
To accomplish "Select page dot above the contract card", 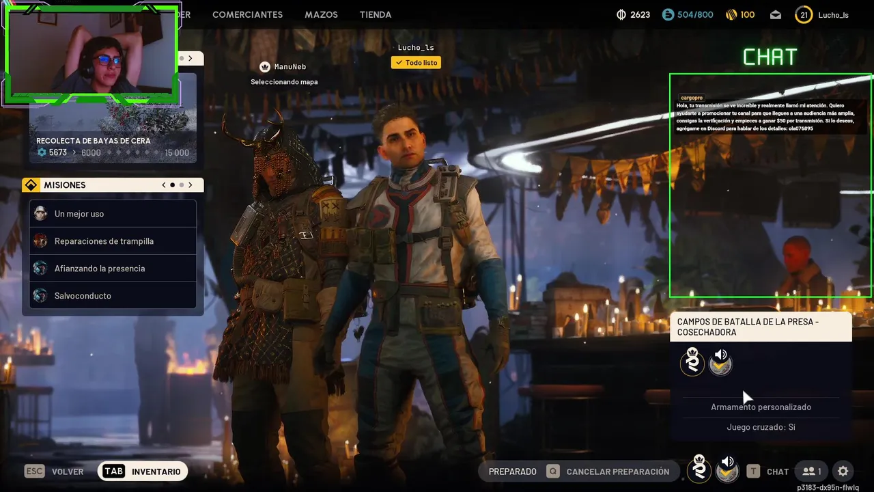I will point(182,59).
